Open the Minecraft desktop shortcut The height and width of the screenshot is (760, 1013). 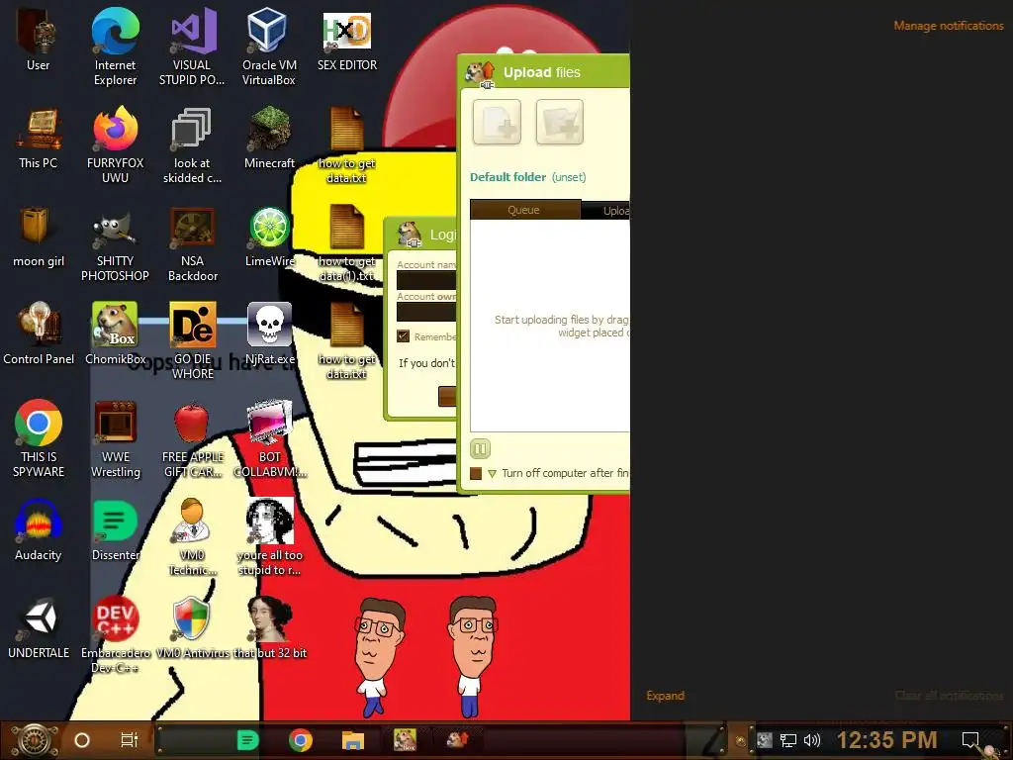click(x=269, y=138)
